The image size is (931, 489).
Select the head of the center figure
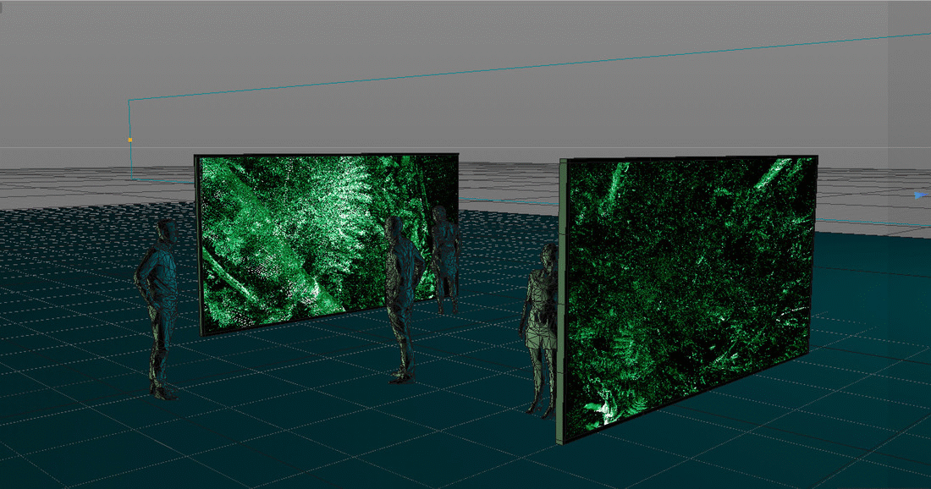point(397,227)
